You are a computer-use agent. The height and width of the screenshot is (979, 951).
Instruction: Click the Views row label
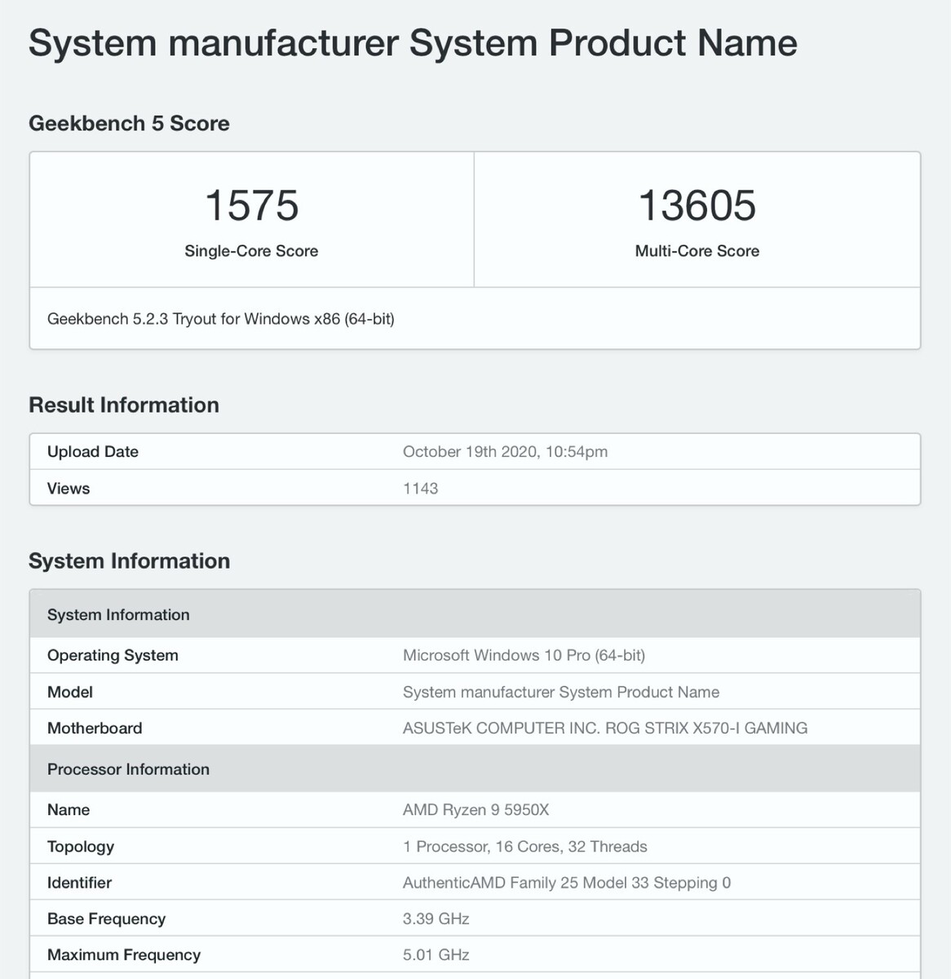pyautogui.click(x=69, y=489)
